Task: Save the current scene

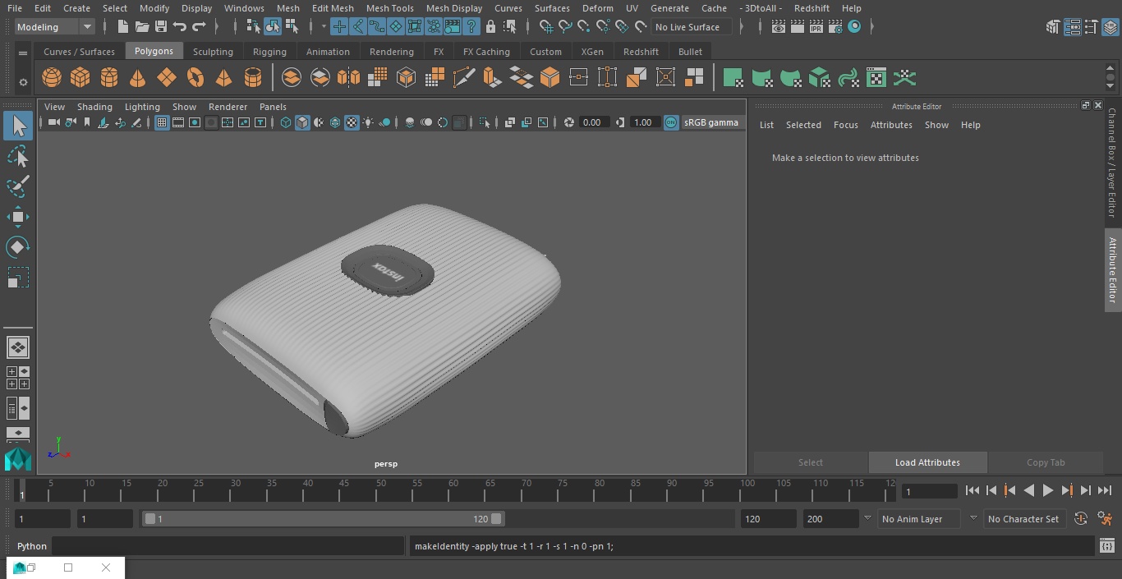Action: pos(161,27)
